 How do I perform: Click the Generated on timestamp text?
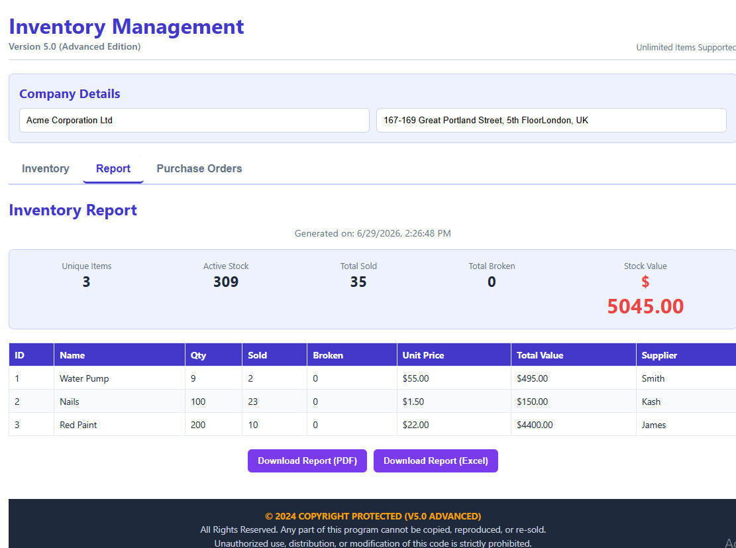[x=373, y=233]
